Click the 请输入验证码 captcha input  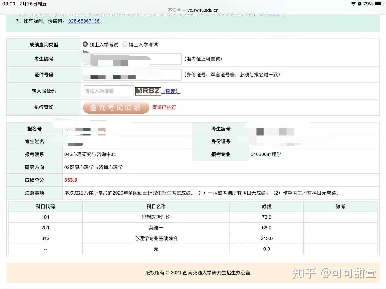(x=108, y=91)
